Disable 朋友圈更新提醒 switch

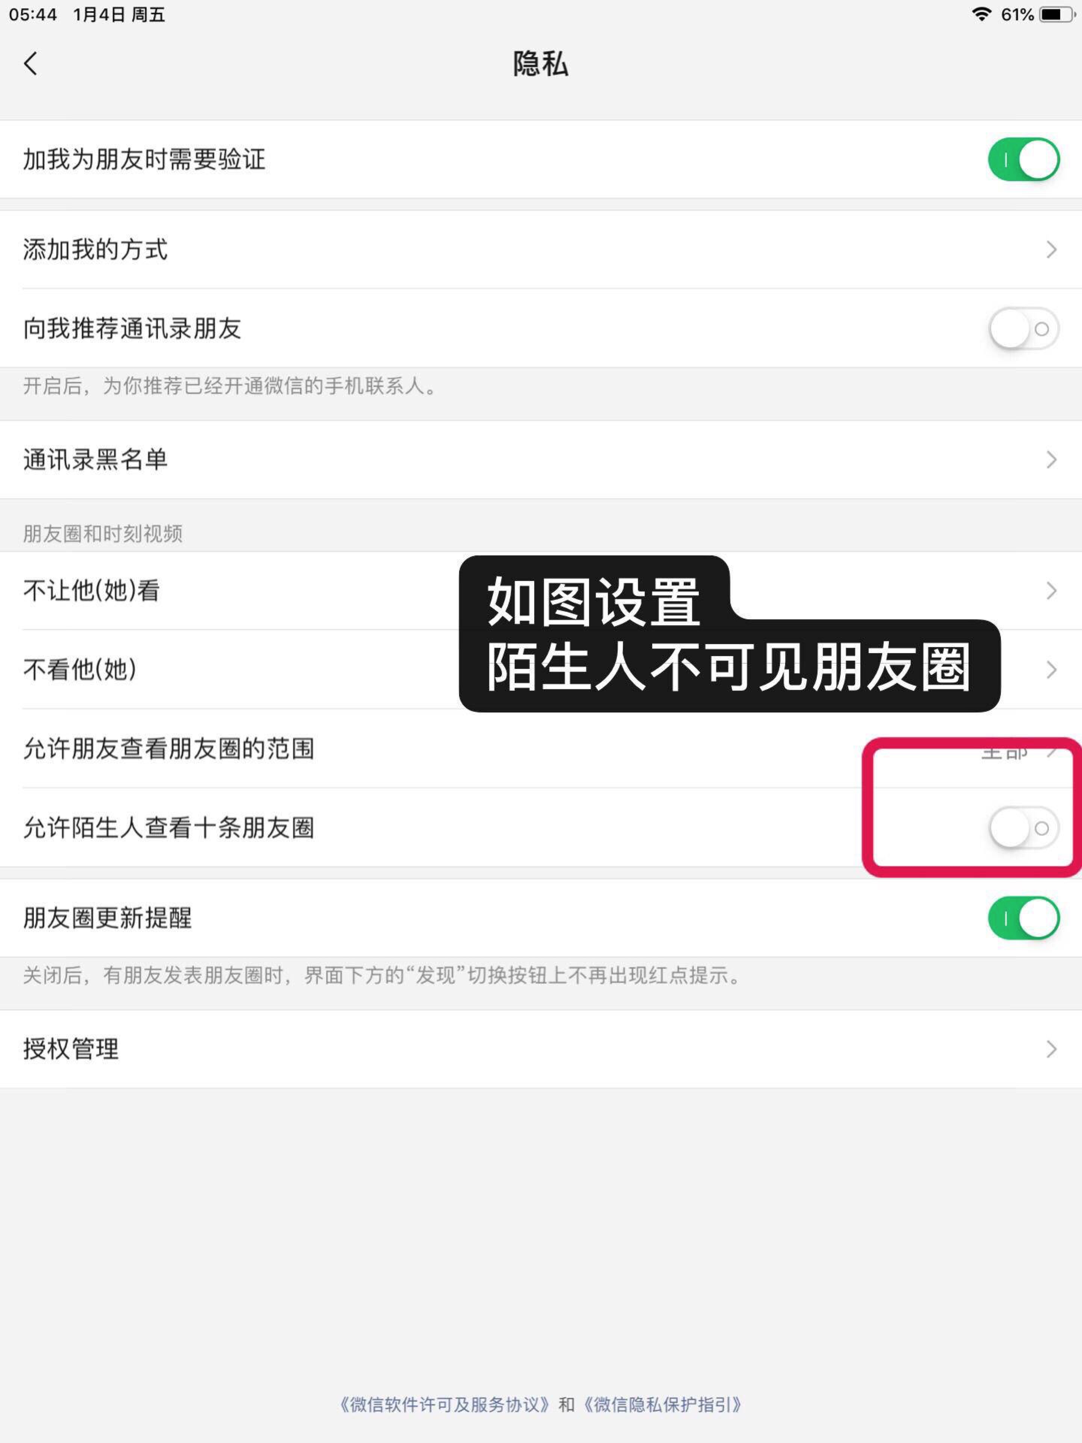(1023, 918)
